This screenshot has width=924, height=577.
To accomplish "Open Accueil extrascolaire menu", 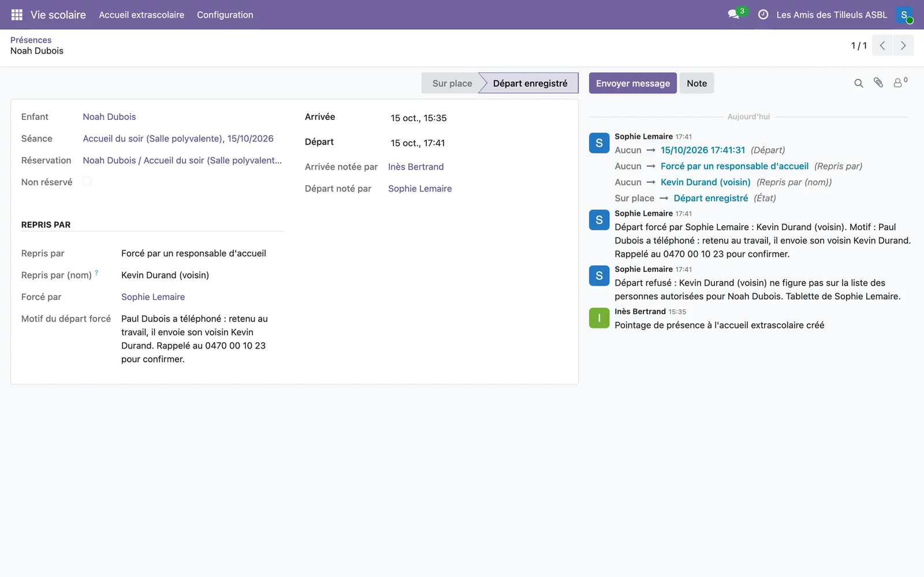I will point(141,15).
